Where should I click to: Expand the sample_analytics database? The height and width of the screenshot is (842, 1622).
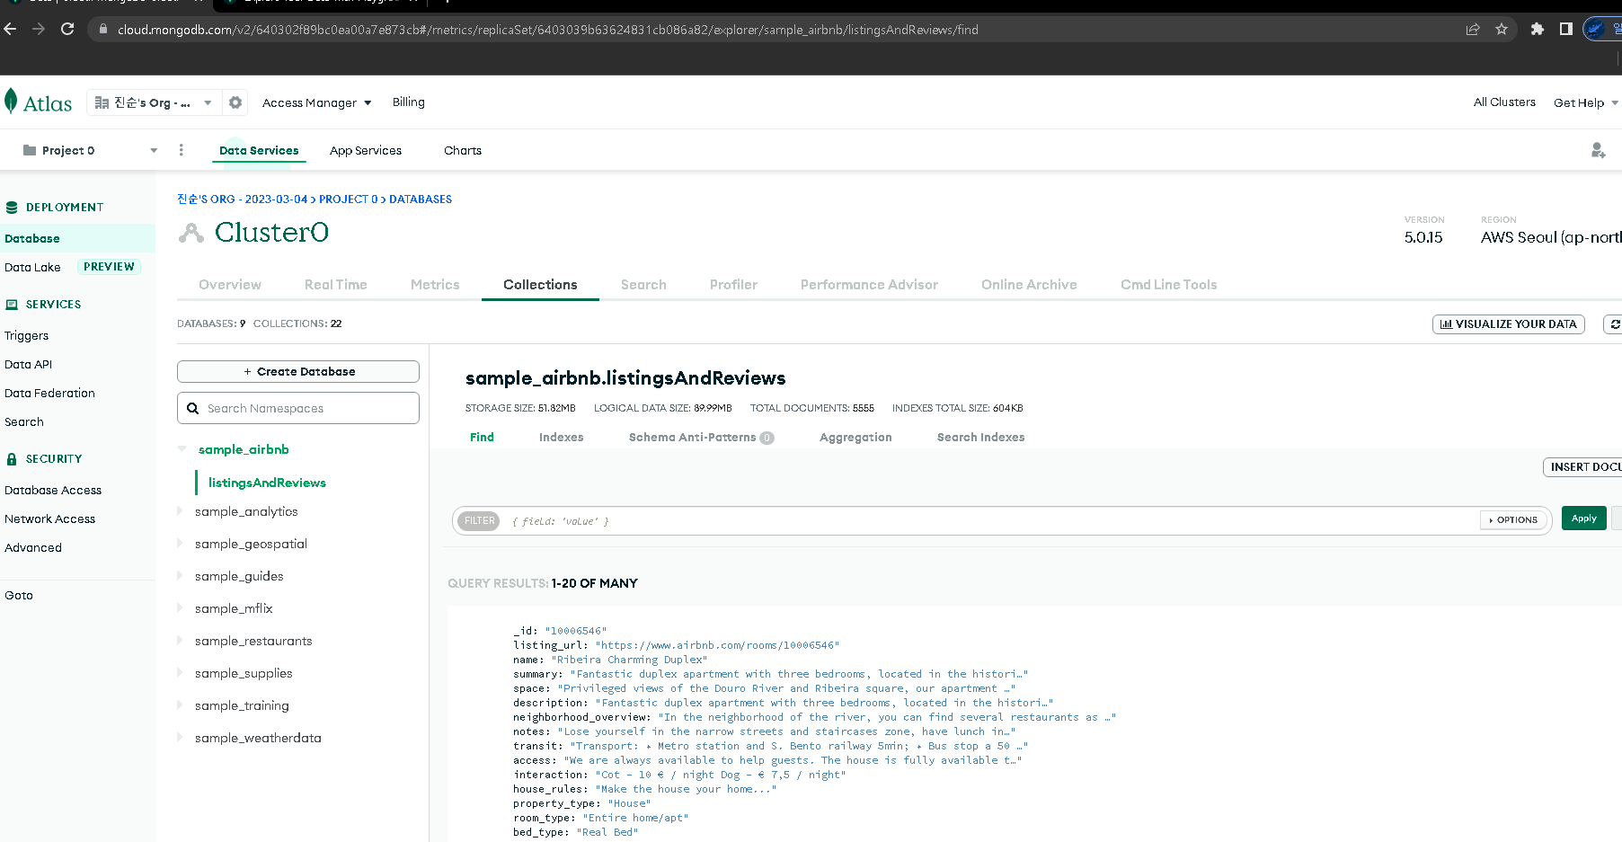click(x=181, y=511)
